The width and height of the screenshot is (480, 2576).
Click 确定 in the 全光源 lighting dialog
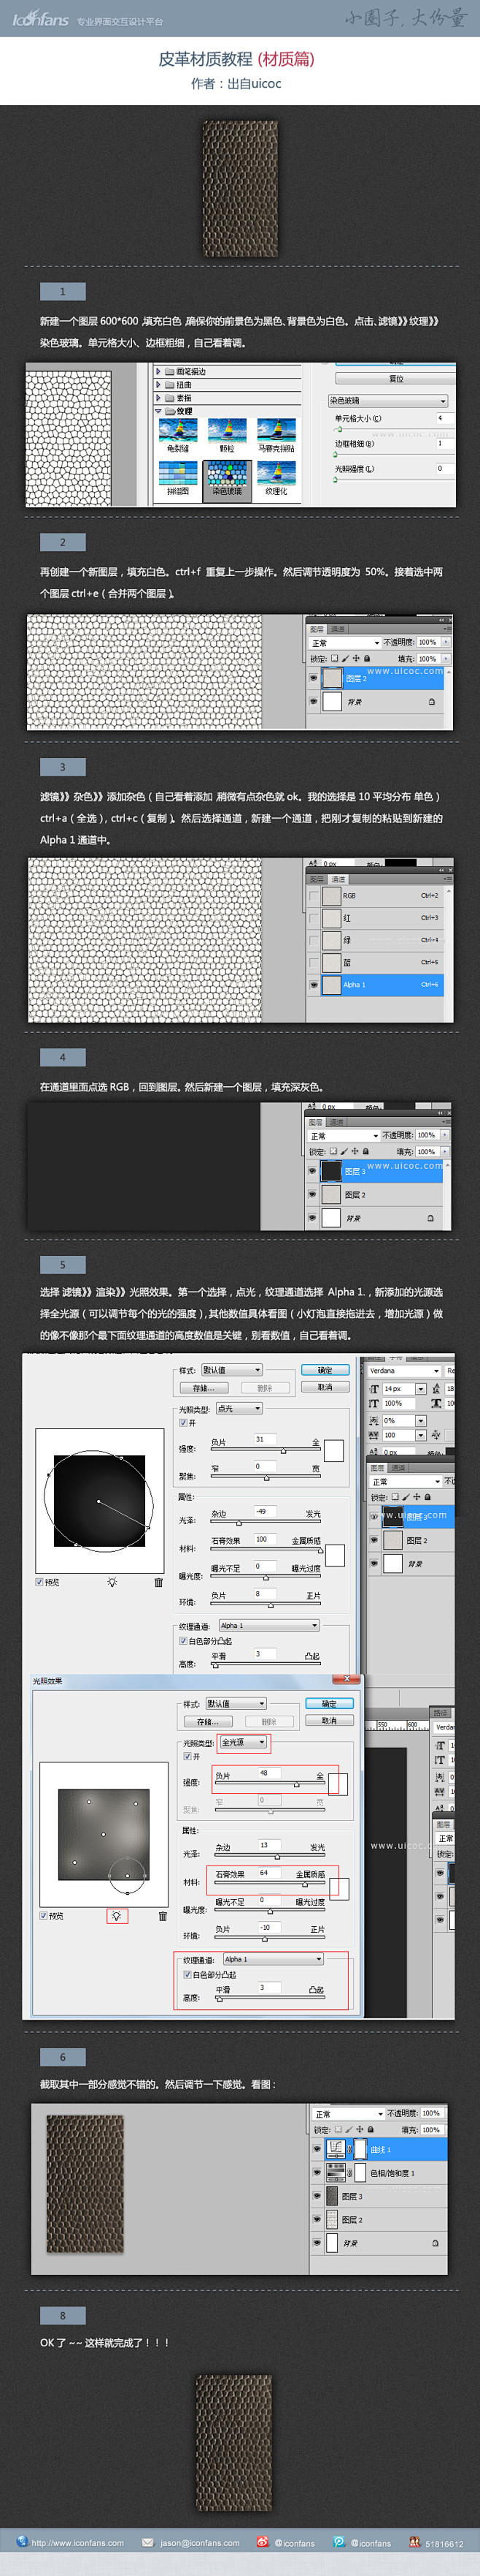point(329,1703)
